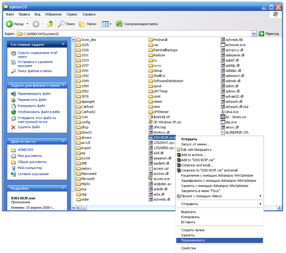
Task: Click the address field showing C:\WINDOWS\system32
Action: pyautogui.click(x=133, y=34)
